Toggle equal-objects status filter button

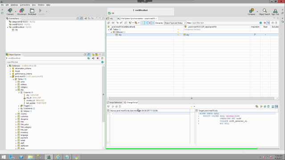point(153,23)
